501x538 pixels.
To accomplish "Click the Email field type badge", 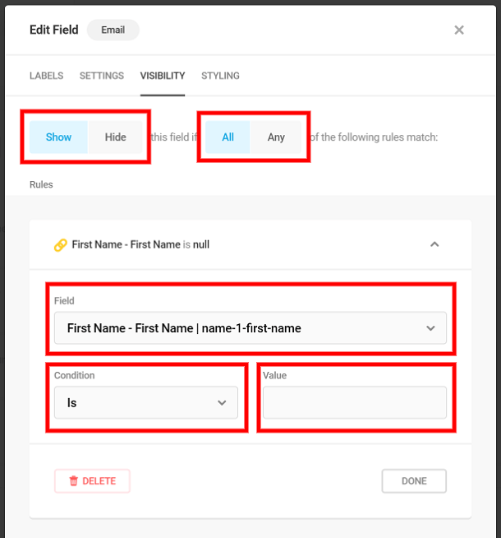I will point(113,30).
